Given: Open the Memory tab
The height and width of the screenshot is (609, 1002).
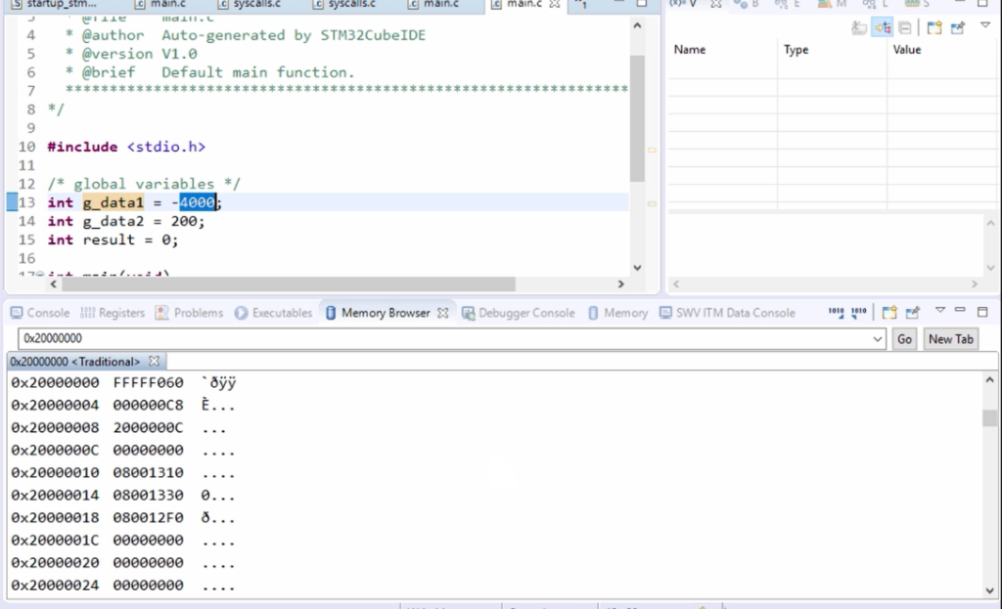Looking at the screenshot, I should [617, 313].
